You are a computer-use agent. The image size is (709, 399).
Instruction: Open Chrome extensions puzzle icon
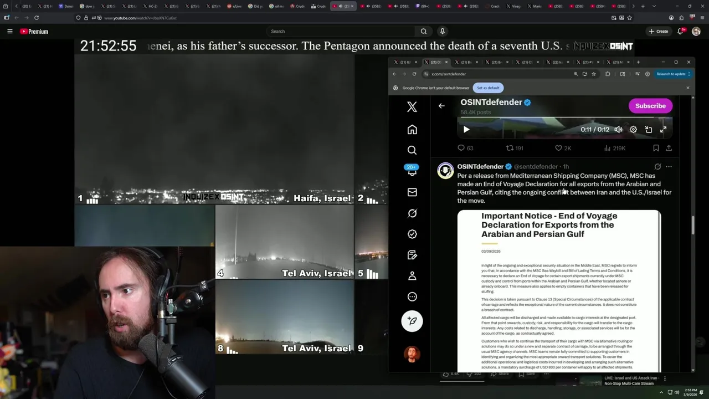pos(608,74)
